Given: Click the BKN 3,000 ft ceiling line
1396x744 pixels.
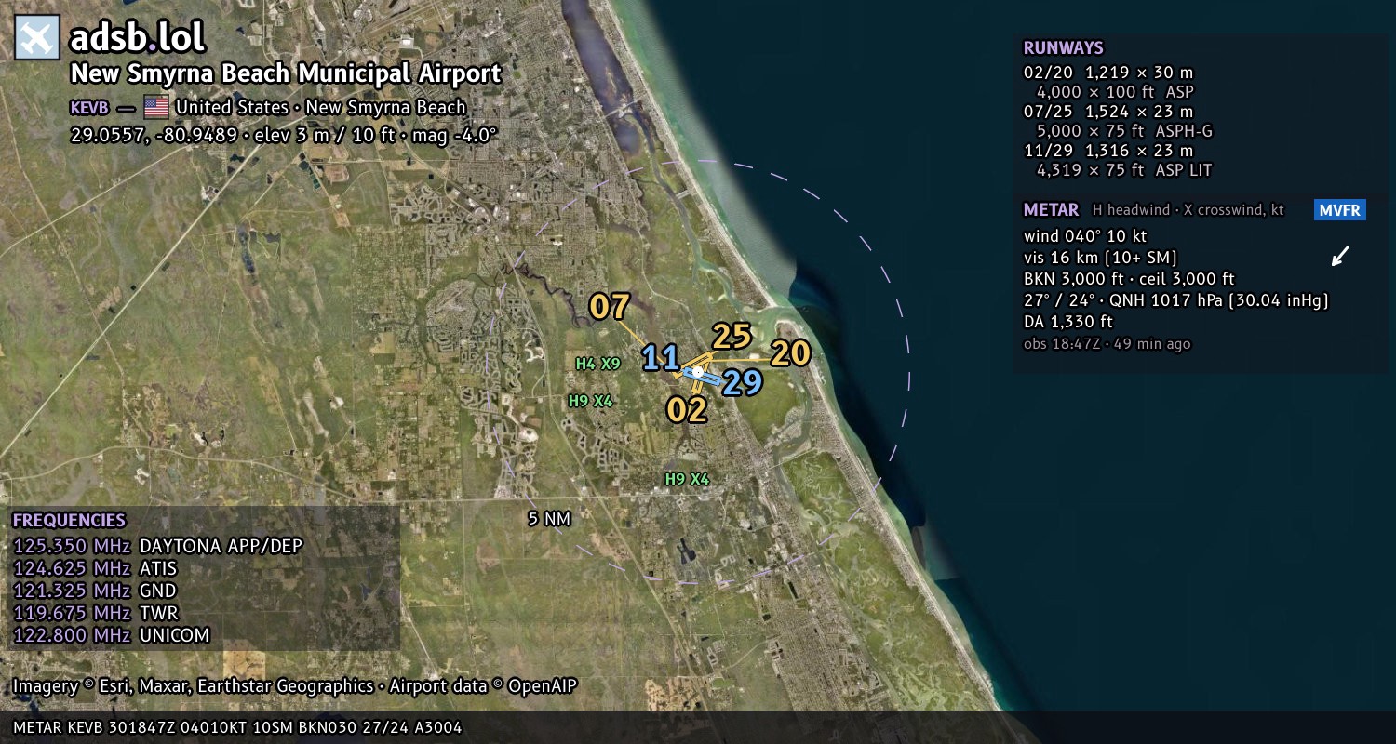Looking at the screenshot, I should point(1129,279).
